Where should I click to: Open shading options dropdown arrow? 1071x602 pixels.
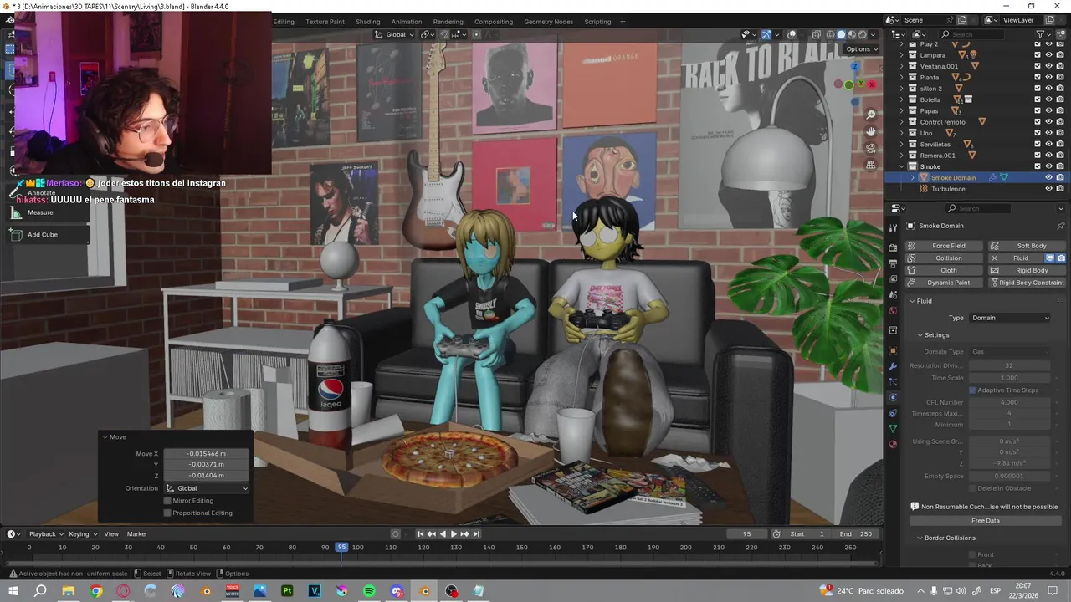pyautogui.click(x=874, y=34)
